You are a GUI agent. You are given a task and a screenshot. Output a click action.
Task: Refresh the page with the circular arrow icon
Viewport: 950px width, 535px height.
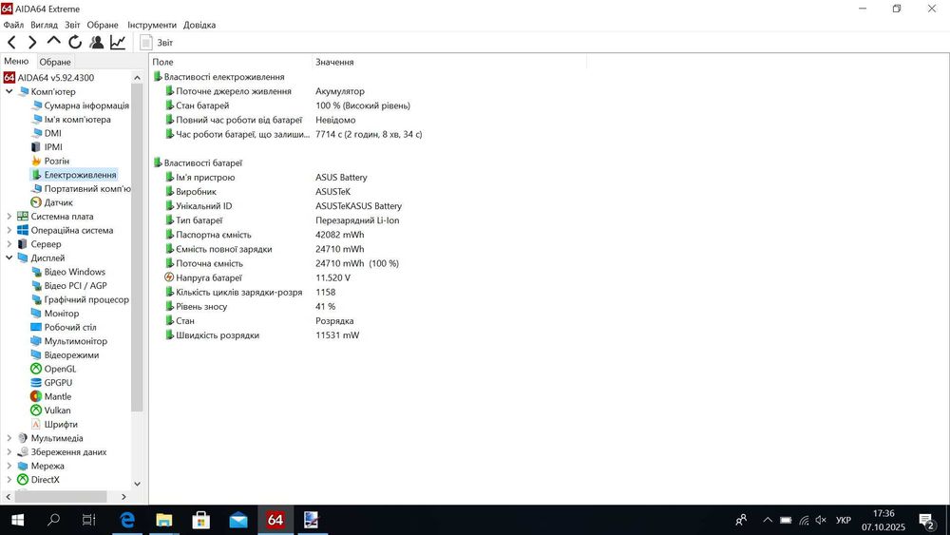tap(75, 42)
